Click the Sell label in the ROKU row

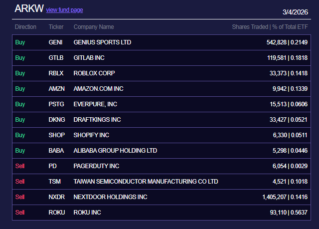(x=20, y=213)
